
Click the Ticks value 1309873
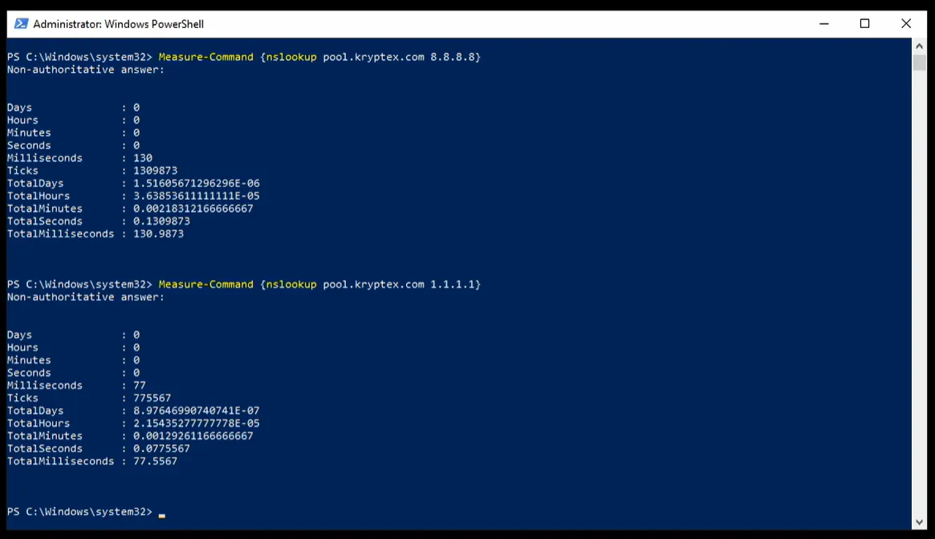[x=155, y=171]
